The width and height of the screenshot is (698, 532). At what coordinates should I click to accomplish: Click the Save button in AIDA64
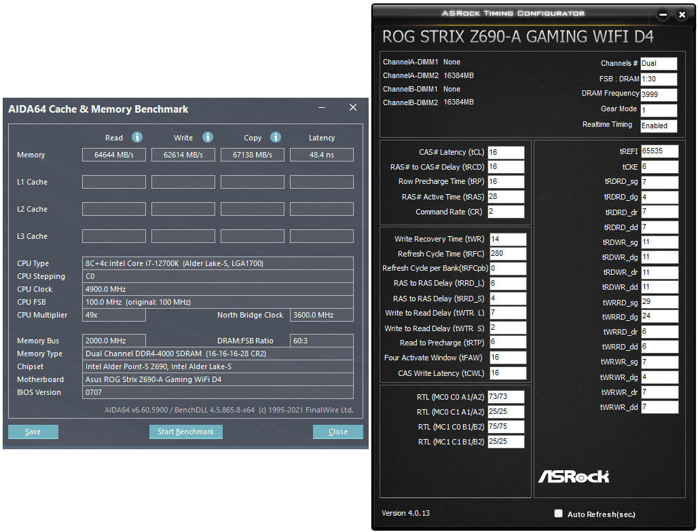coord(33,432)
